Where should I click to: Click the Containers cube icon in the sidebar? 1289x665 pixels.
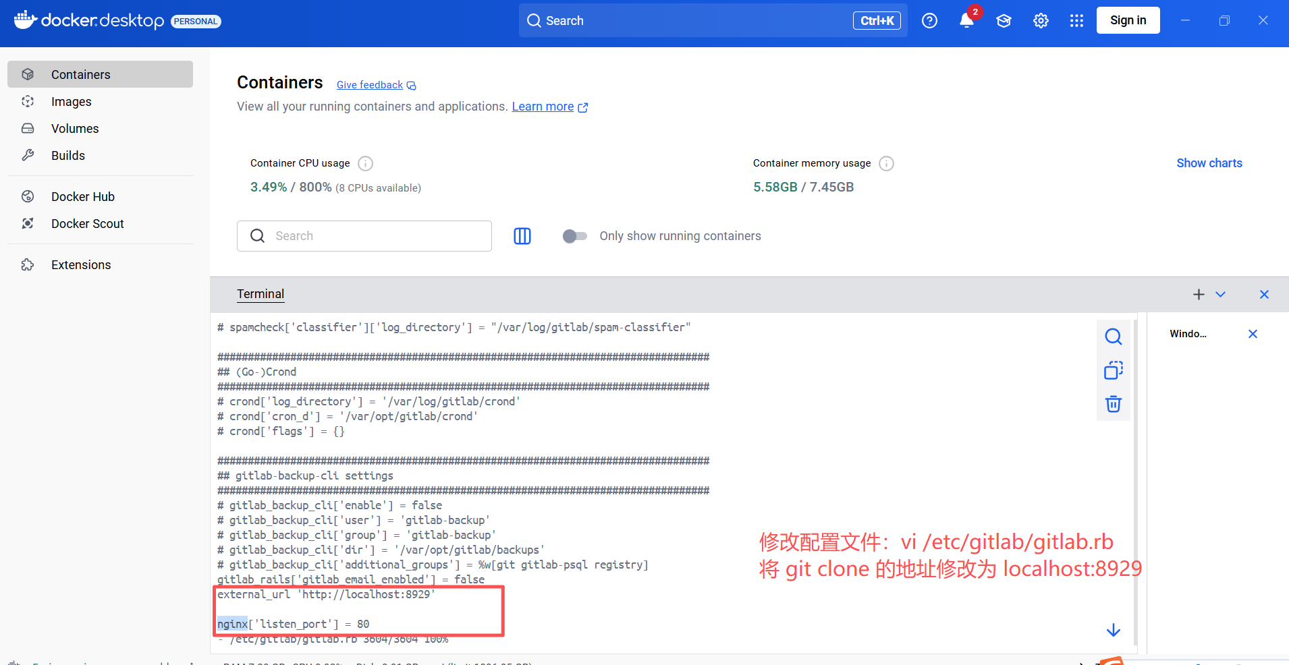[x=28, y=74]
